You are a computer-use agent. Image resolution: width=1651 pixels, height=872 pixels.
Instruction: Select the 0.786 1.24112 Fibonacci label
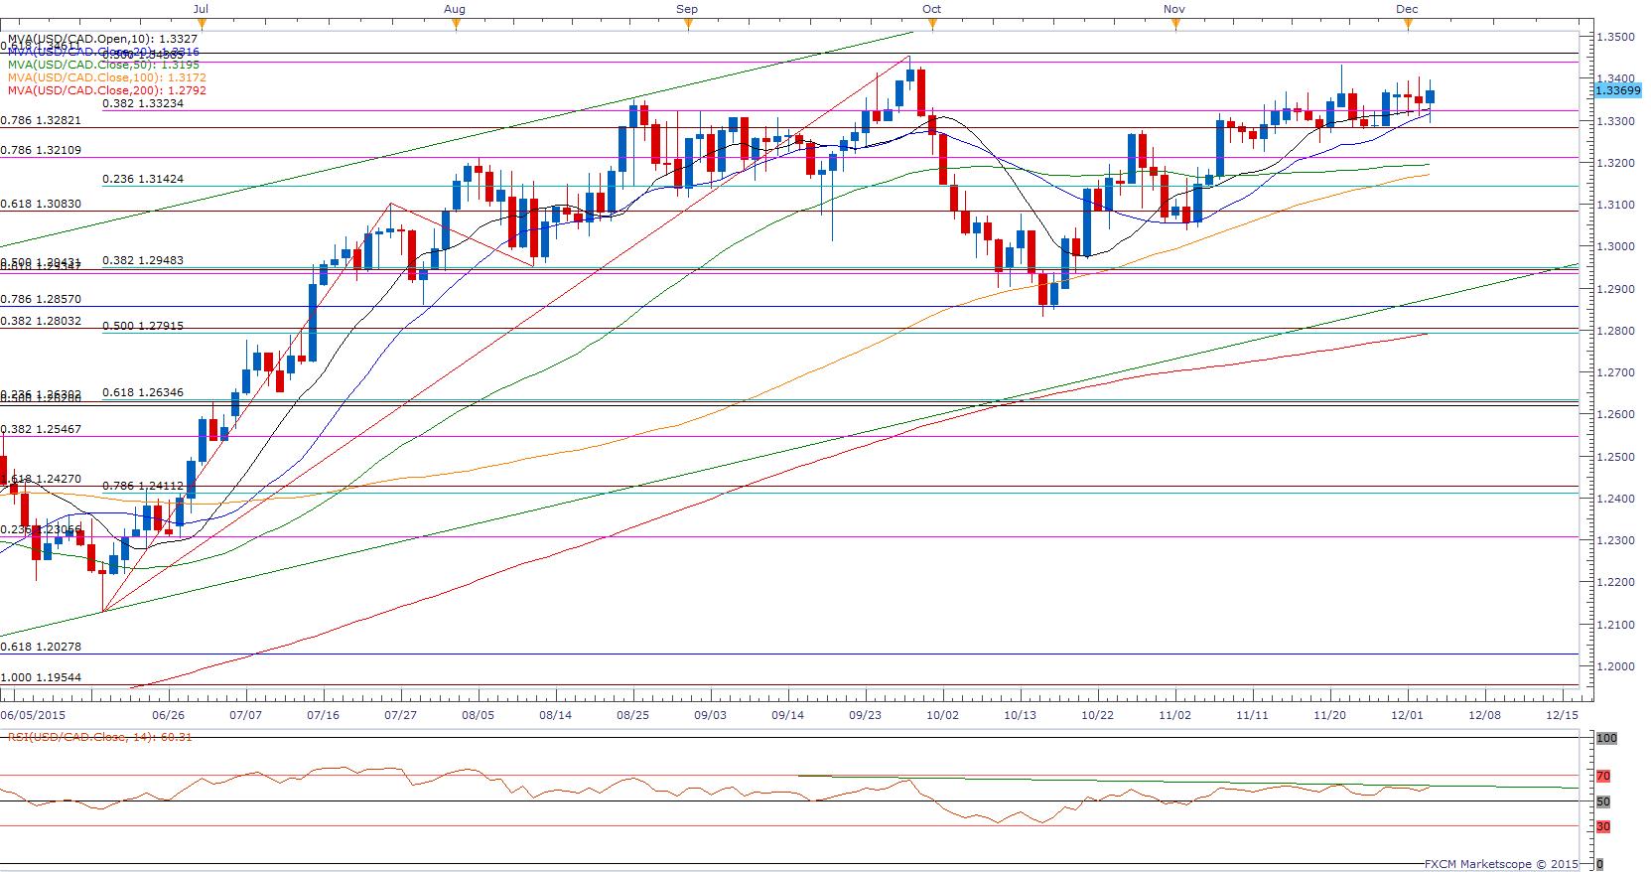143,486
